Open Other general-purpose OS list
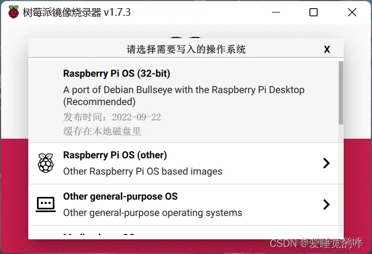Image resolution: width=372 pixels, height=254 pixels. [184, 205]
